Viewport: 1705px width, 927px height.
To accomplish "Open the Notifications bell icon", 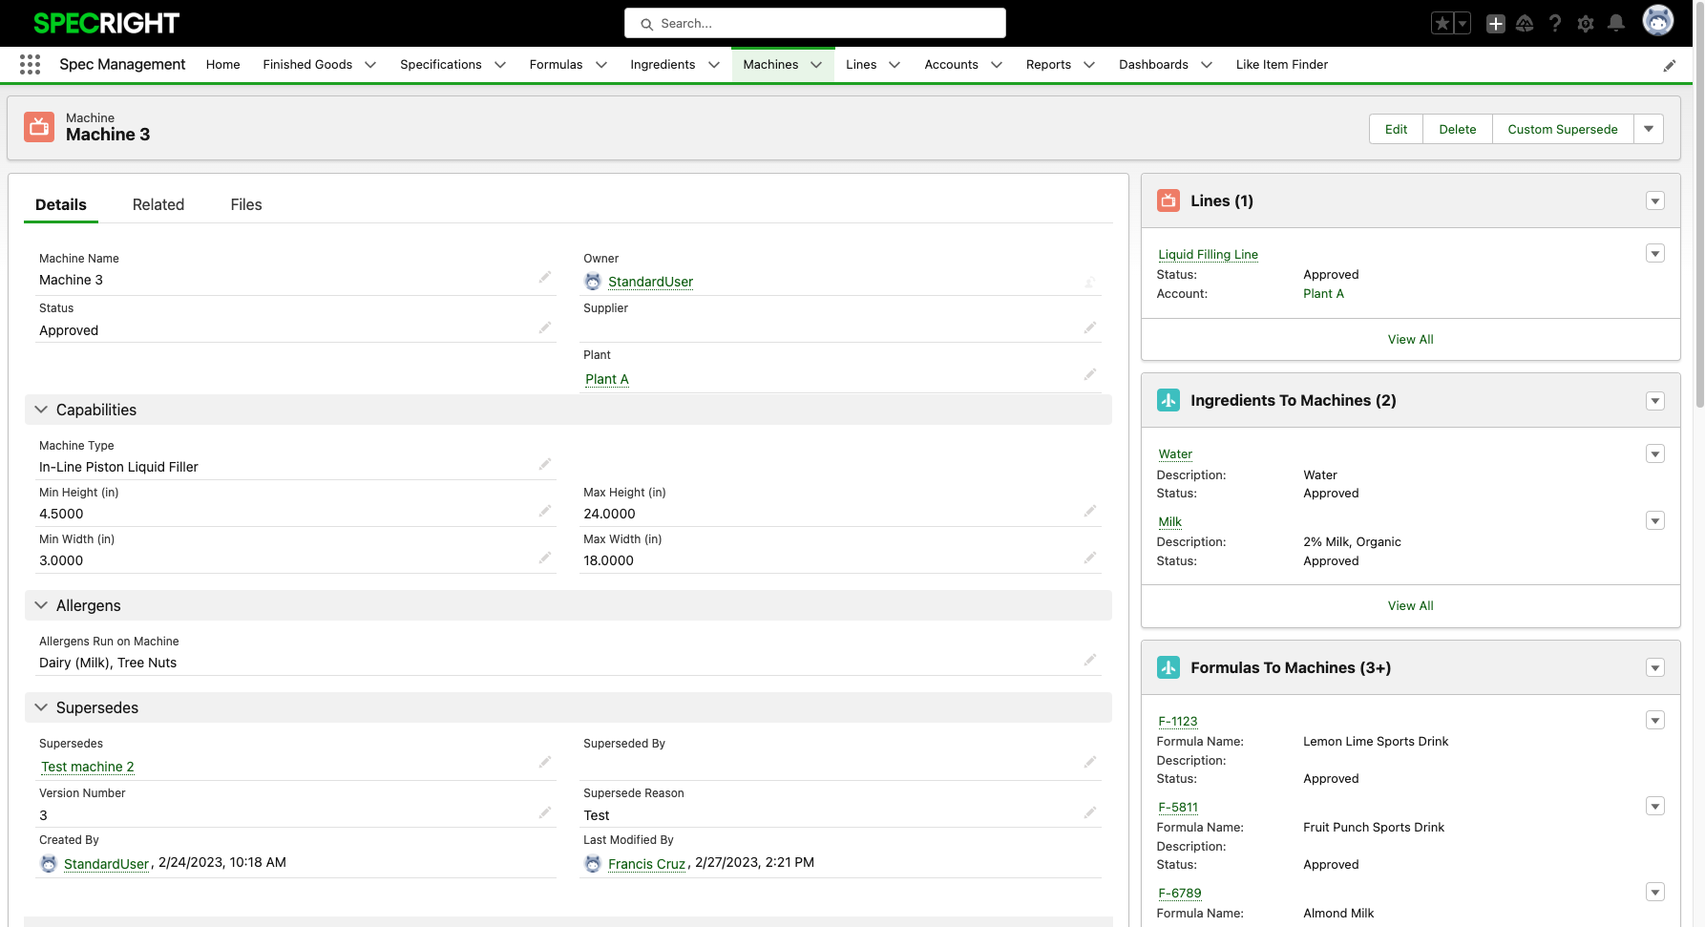I will coord(1616,24).
